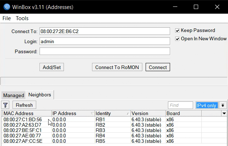Sort by Identity column header
The width and height of the screenshot is (228, 146).
point(113,113)
